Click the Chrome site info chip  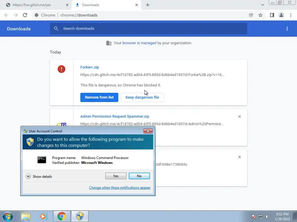coord(46,15)
